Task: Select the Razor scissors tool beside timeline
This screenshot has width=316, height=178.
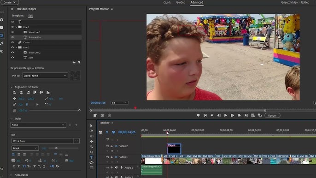Action: pyautogui.click(x=92, y=152)
